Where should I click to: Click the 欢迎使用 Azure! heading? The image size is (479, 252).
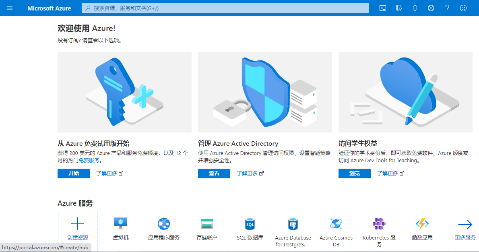click(87, 29)
